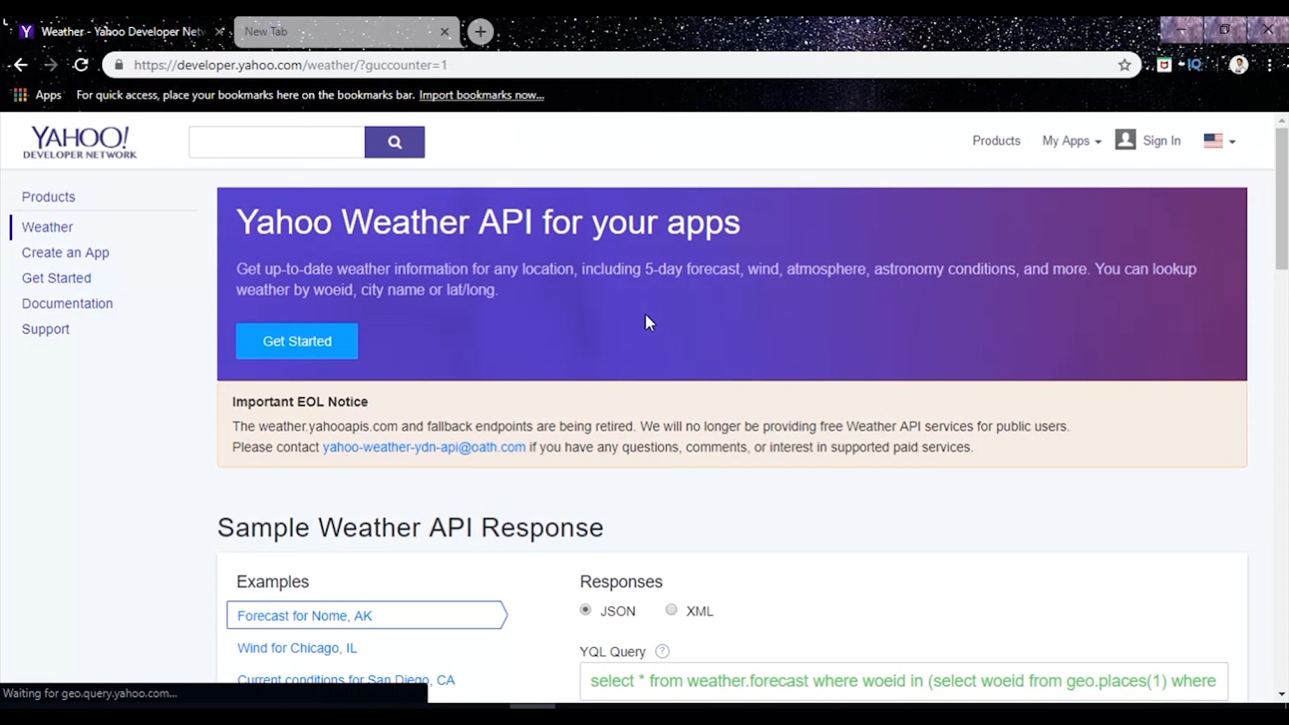Viewport: 1289px width, 725px height.
Task: Open new tab with plus icon
Action: point(480,32)
